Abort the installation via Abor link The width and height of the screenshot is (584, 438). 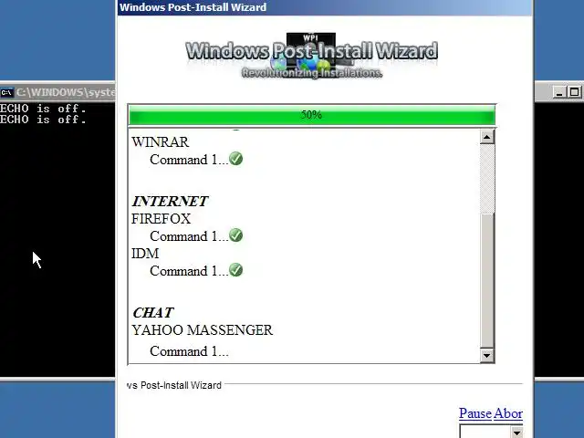click(508, 413)
